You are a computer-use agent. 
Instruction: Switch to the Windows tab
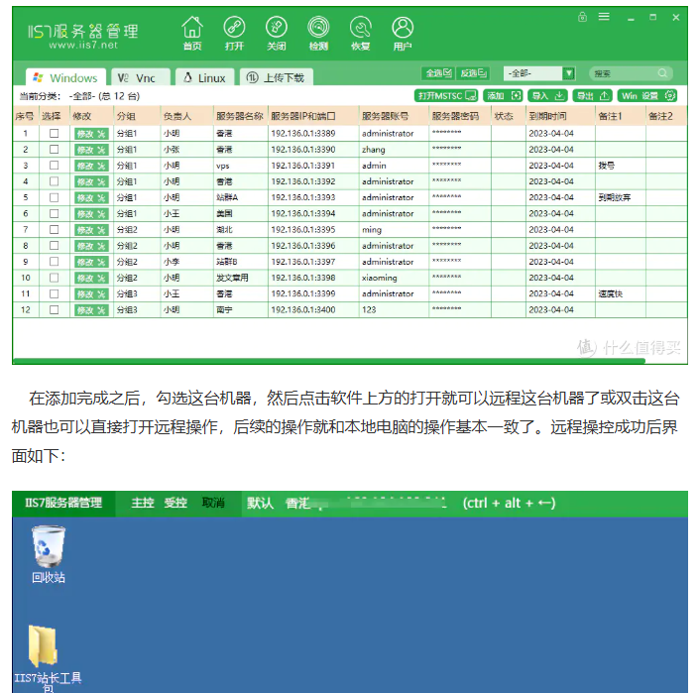[x=65, y=77]
